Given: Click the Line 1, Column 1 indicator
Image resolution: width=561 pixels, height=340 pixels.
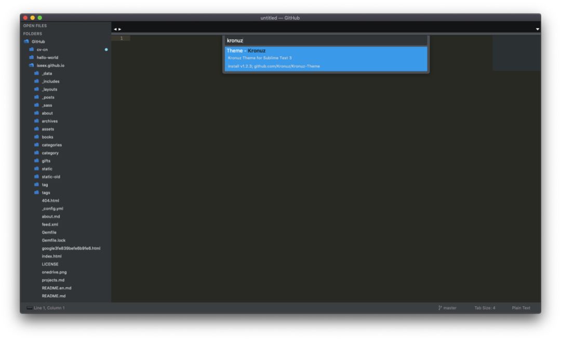Looking at the screenshot, I should pos(49,308).
